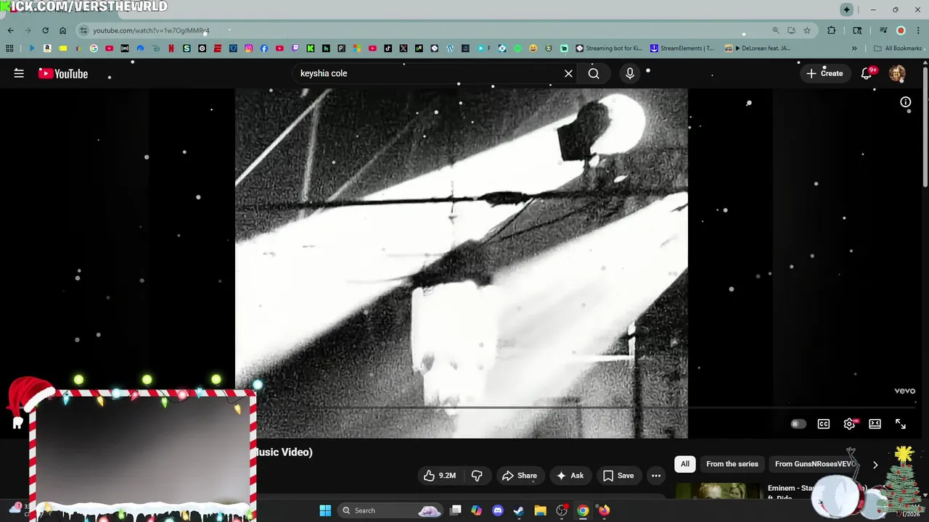The height and width of the screenshot is (522, 929).
Task: Open the X (Twitter) bookmark
Action: click(x=404, y=49)
